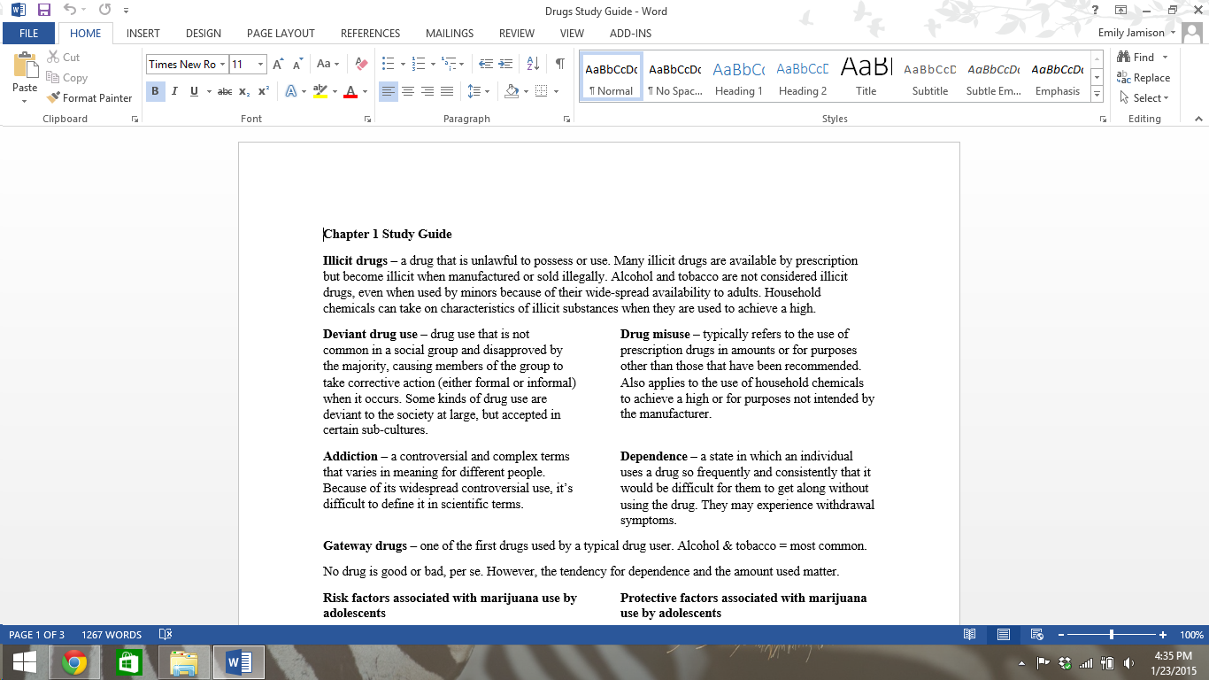The width and height of the screenshot is (1209, 680).
Task: Click the zoom slider handle
Action: point(1112,635)
